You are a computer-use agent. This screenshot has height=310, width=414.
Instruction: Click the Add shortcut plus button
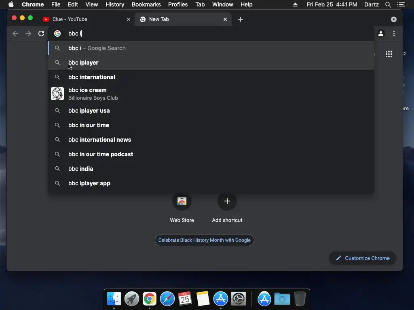pyautogui.click(x=227, y=201)
